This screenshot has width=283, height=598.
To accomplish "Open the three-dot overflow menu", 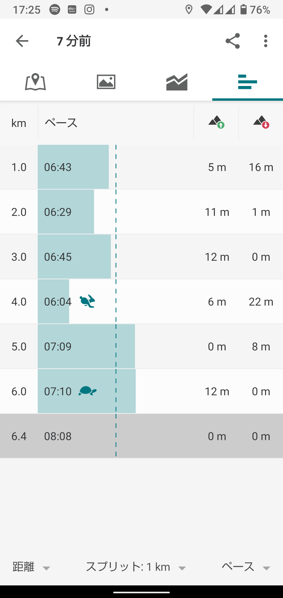I will (x=266, y=41).
